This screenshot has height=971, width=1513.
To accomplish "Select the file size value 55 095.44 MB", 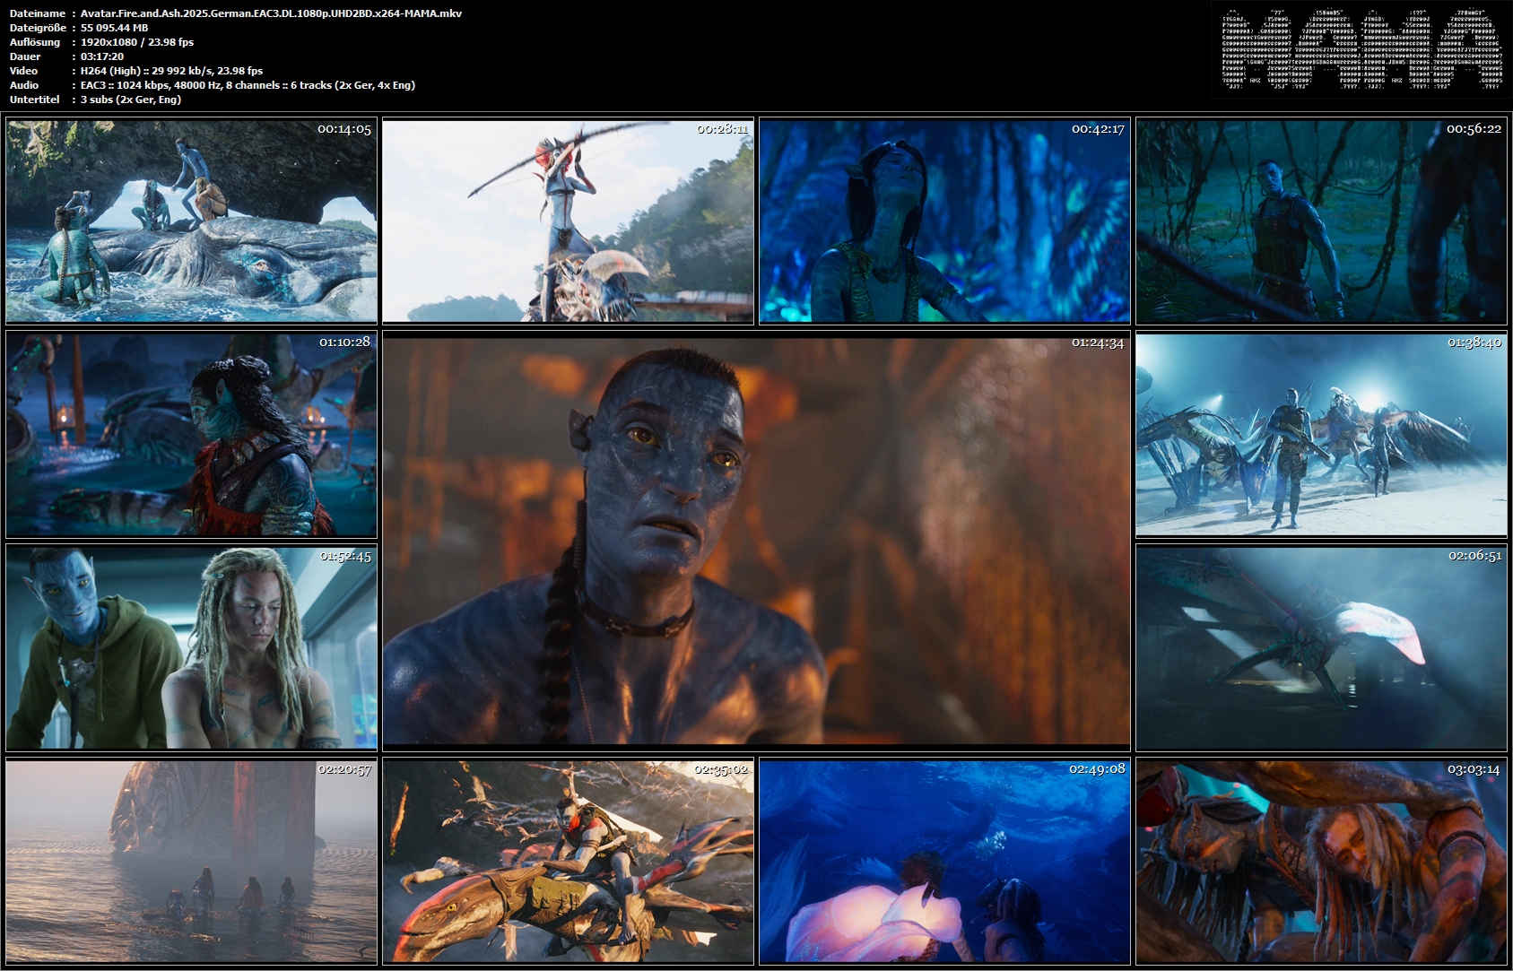I will point(115,28).
